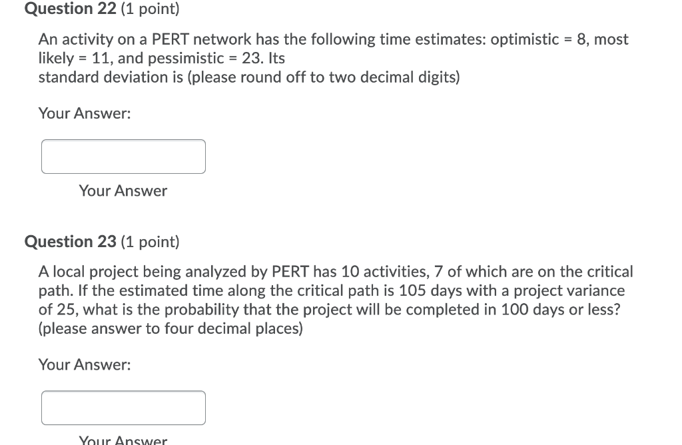Click inside the empty Question 23 answer box
Viewport: 682px width, 445px height.
tap(123, 407)
